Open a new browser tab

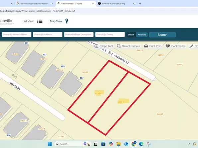pyautogui.click(x=140, y=4)
